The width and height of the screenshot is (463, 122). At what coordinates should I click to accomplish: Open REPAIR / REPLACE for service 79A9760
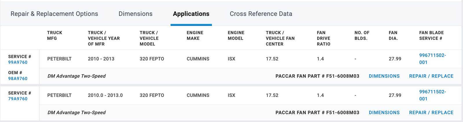431,113
